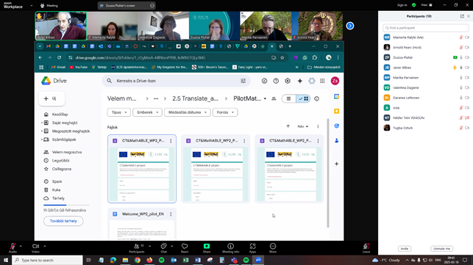This screenshot has height=265, width=473.
Task: Open the Típus filter dropdown
Action: [x=119, y=112]
